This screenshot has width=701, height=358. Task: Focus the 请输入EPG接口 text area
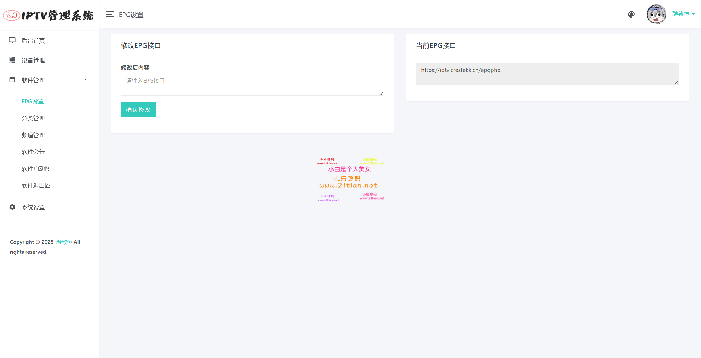tap(252, 85)
